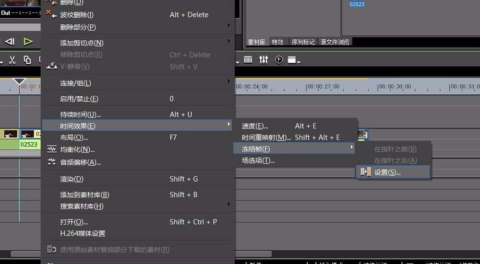
Task: Select clip thumbnail right of the playhead
Action: 27,134
